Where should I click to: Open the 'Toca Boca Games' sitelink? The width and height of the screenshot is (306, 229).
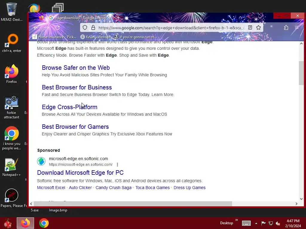[152, 188]
